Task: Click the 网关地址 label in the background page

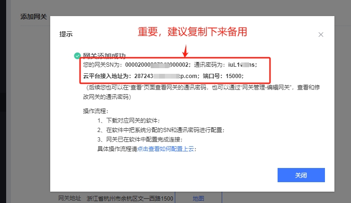Action: [70, 198]
